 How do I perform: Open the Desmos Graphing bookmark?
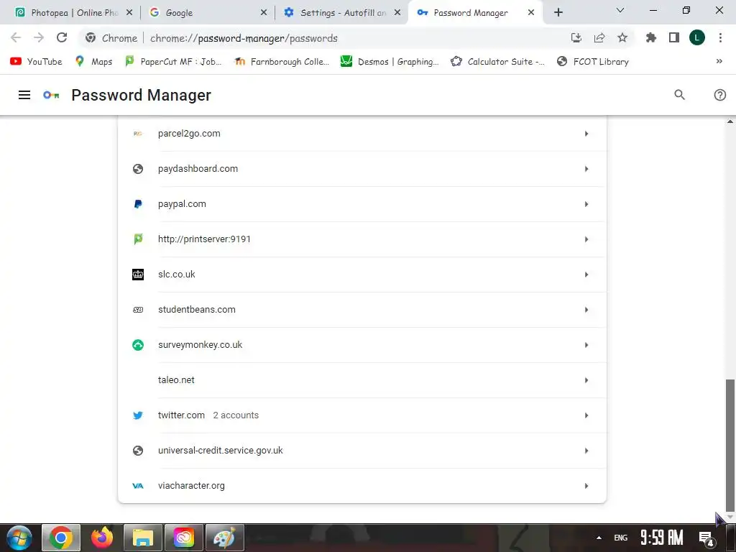click(x=390, y=62)
